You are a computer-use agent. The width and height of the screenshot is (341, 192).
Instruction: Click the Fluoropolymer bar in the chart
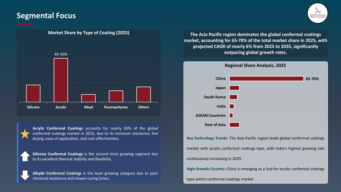[116, 96]
